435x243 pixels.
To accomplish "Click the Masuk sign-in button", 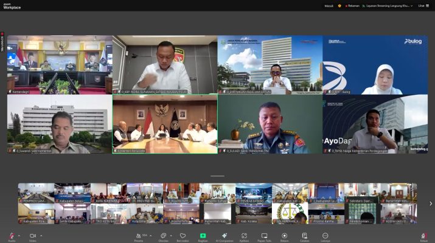I will 328,5.
